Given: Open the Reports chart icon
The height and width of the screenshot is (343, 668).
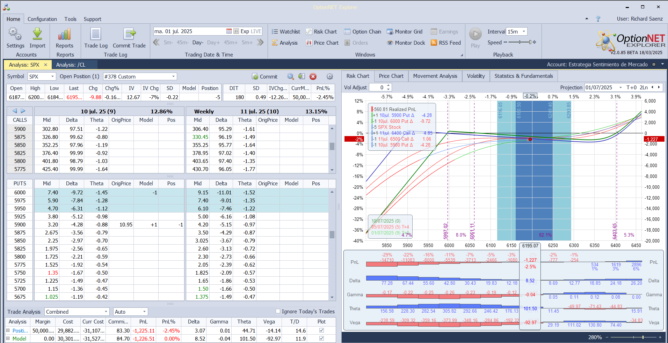Looking at the screenshot, I should pos(65,34).
